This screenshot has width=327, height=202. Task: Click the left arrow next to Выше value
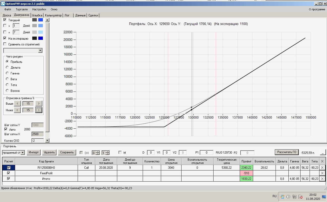click(x=17, y=103)
